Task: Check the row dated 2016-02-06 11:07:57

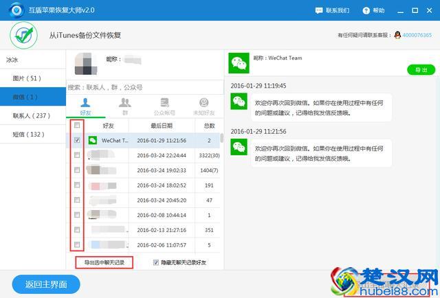Action: (x=77, y=244)
